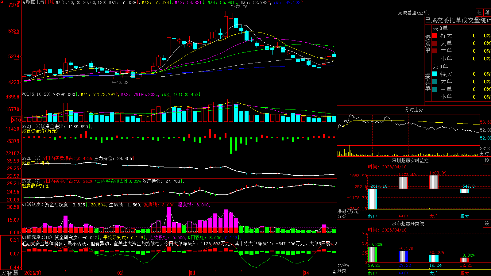The image size is (491, 276).
Task: Click the 爆发线: 6.000 label
Action: pos(193,205)
